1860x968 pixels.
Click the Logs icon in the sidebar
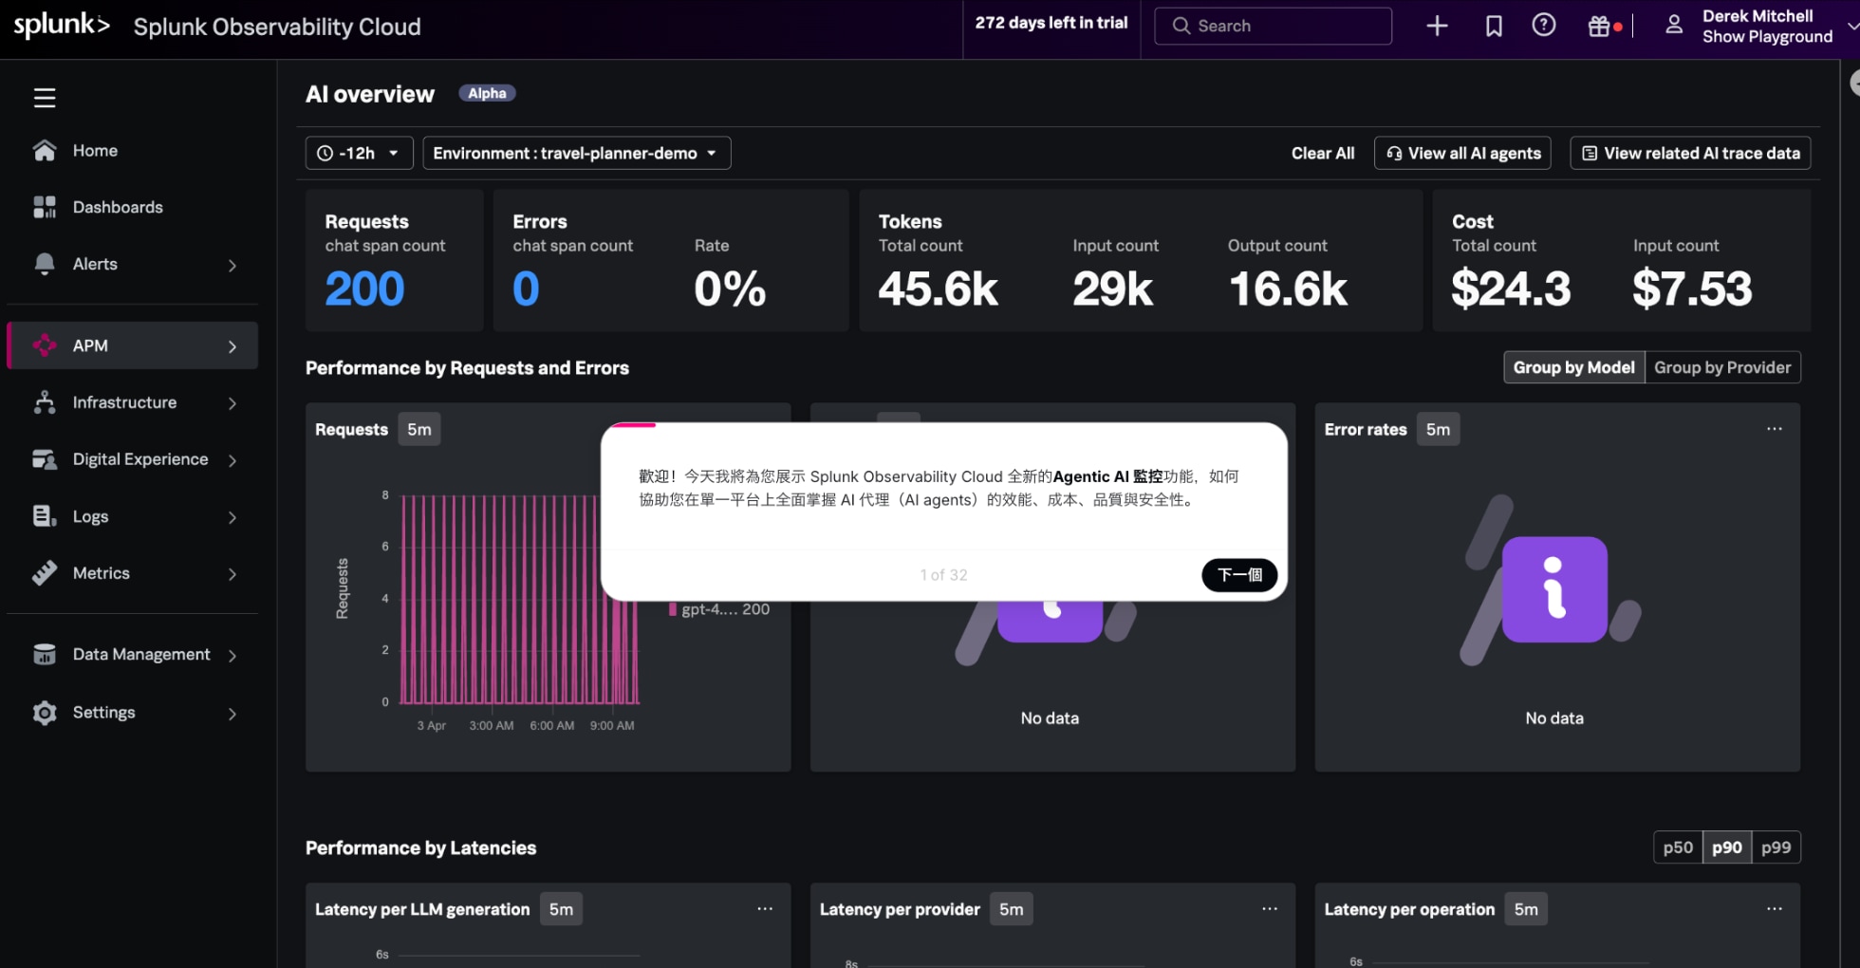click(45, 516)
